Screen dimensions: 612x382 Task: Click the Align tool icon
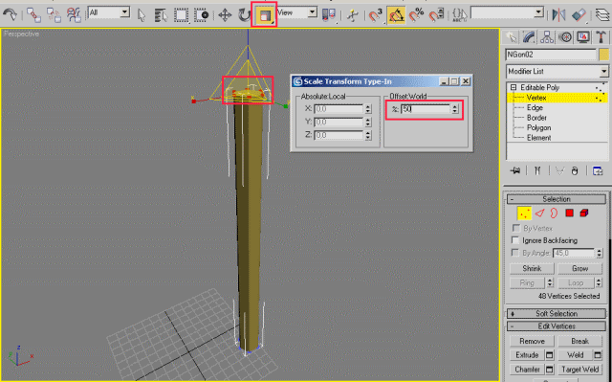click(x=579, y=15)
